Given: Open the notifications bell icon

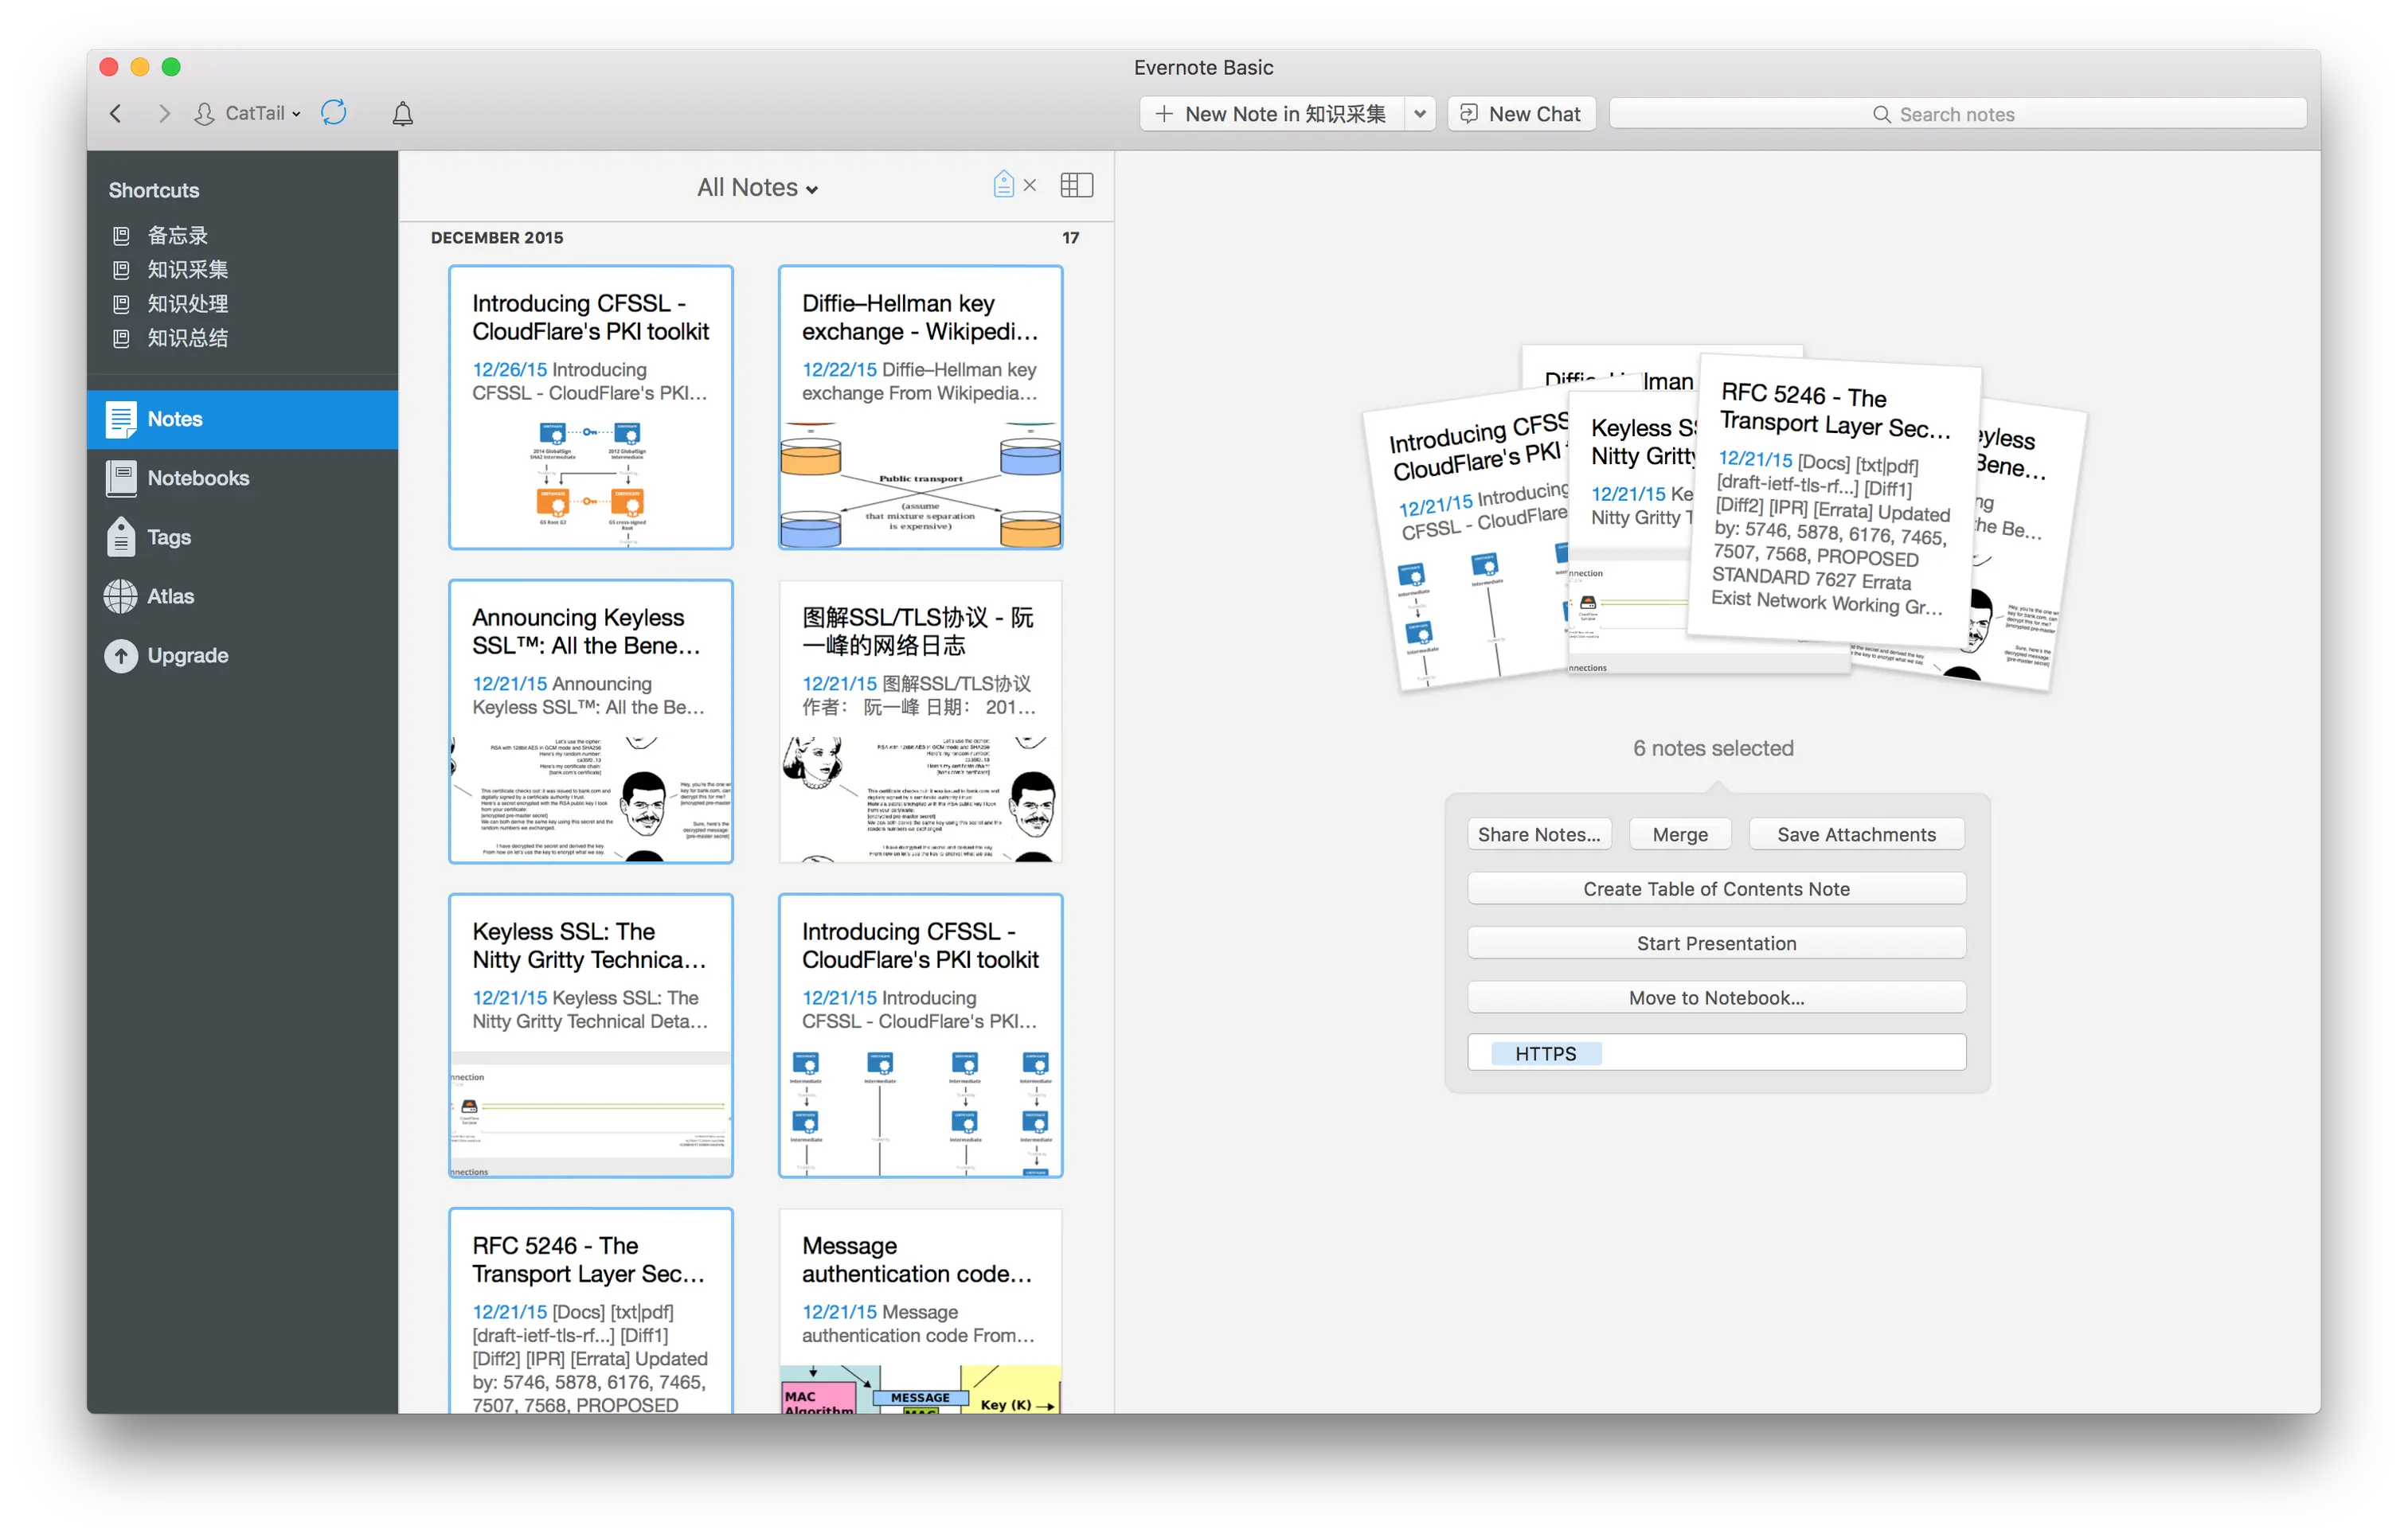Looking at the screenshot, I should 402,114.
